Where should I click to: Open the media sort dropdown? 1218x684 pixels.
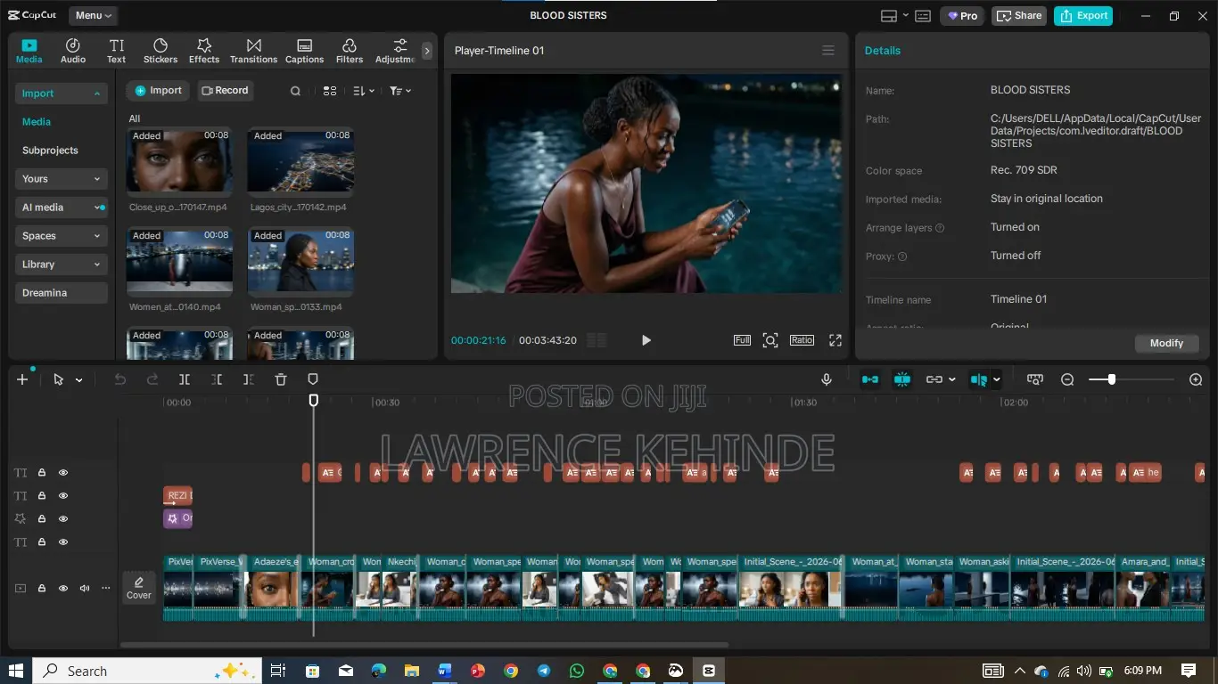click(363, 91)
